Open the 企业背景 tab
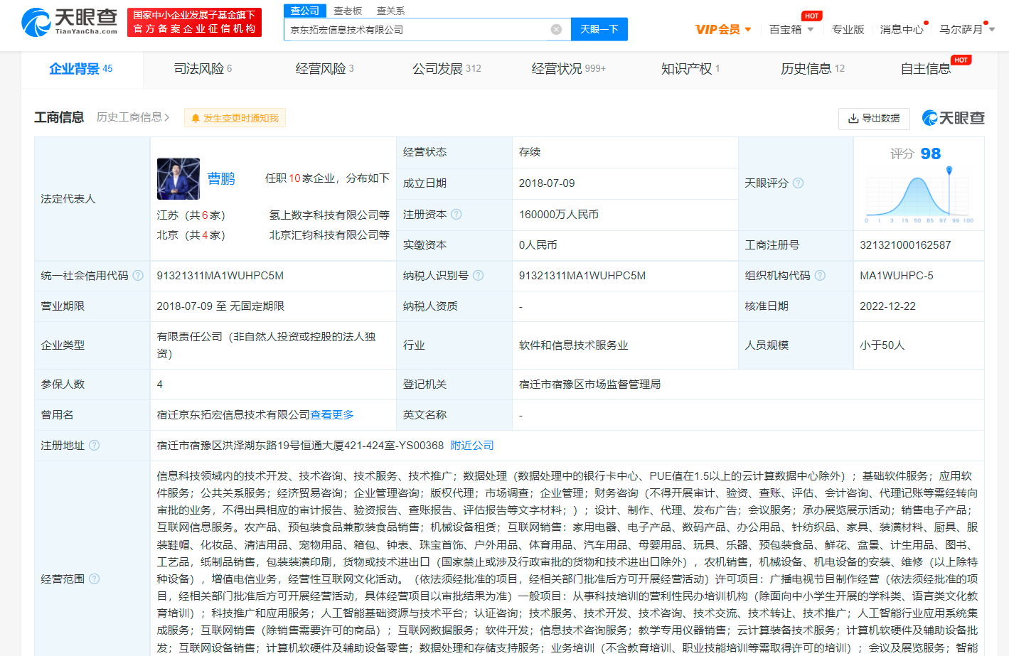 (x=81, y=69)
